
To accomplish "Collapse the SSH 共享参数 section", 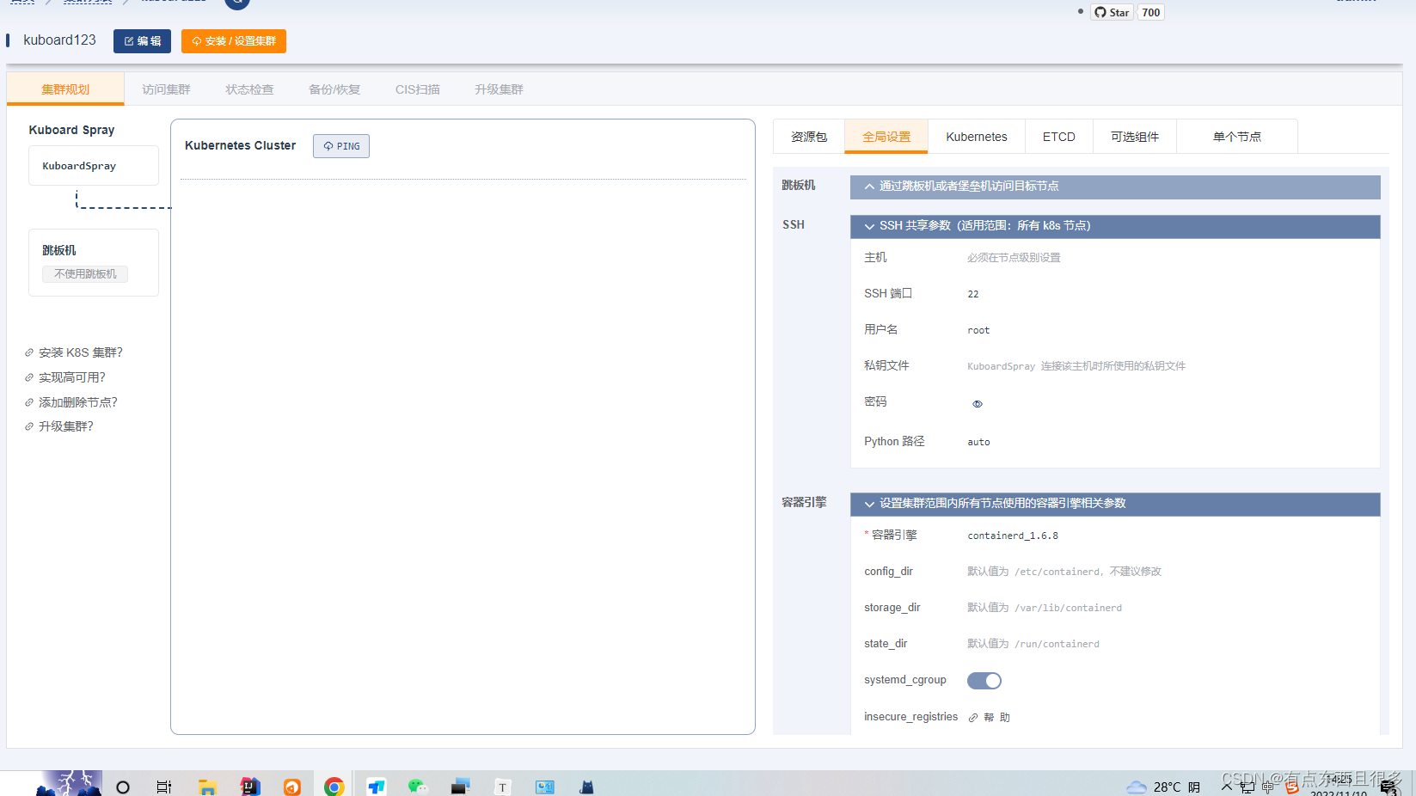I will click(1115, 226).
